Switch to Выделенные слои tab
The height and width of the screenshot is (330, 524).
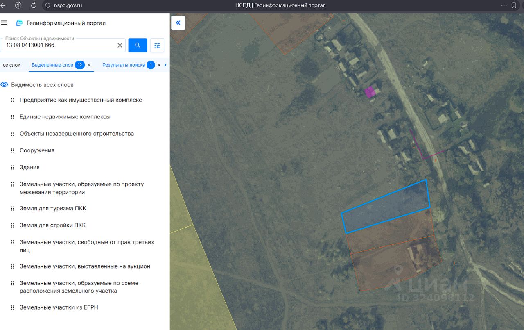[x=52, y=65]
